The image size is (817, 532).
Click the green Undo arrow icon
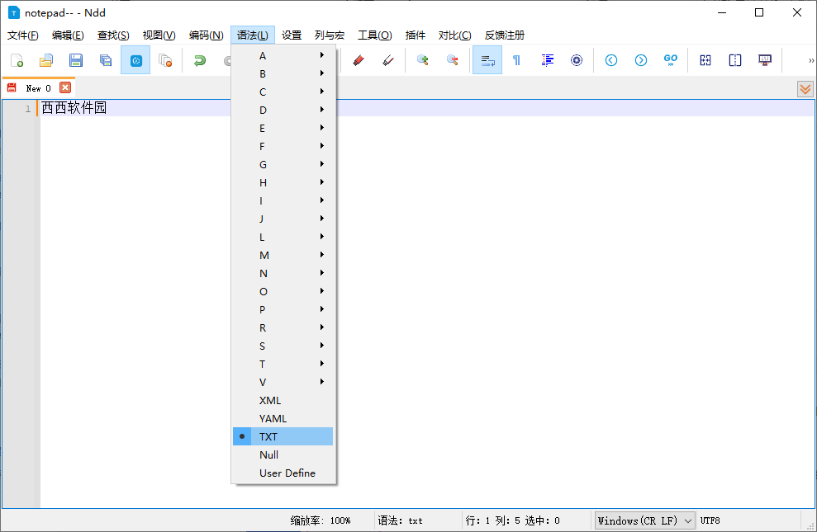point(200,60)
